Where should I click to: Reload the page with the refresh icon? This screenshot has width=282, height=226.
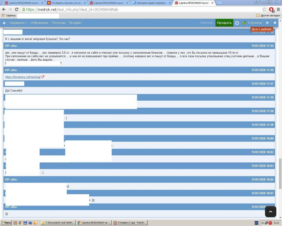coord(17,10)
